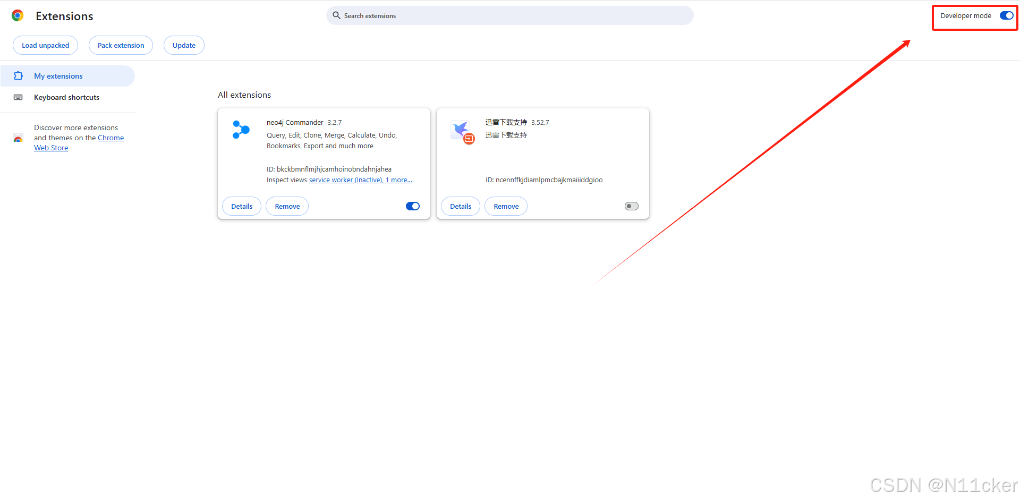Image resolution: width=1020 pixels, height=502 pixels.
Task: Click the Keyboard shortcuts keyboard icon
Action: click(x=18, y=97)
